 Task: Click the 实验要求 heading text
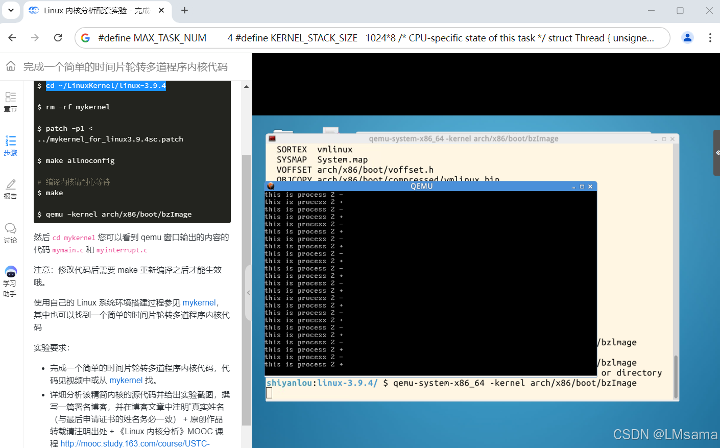[52, 348]
